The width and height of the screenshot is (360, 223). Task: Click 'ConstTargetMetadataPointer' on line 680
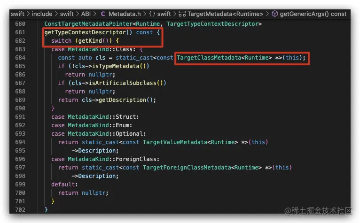point(88,24)
